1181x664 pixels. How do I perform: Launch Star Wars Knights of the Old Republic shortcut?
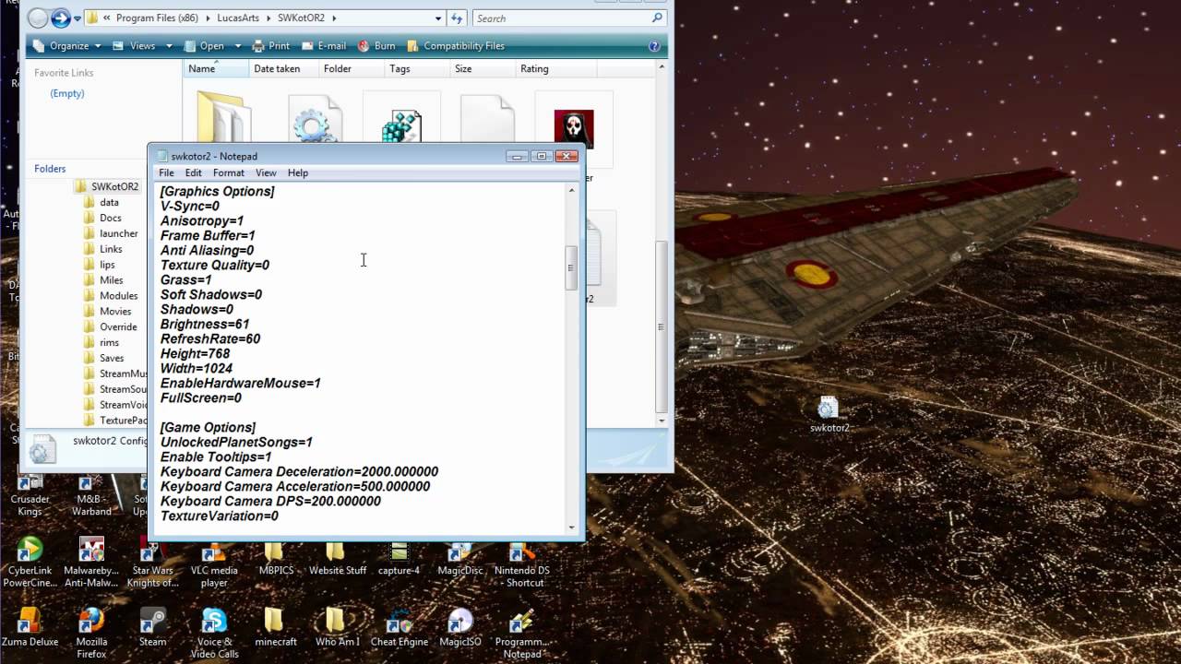153,563
